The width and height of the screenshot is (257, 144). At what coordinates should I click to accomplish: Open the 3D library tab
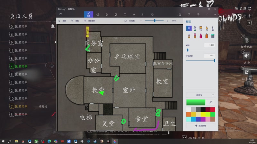(x=152, y=14)
